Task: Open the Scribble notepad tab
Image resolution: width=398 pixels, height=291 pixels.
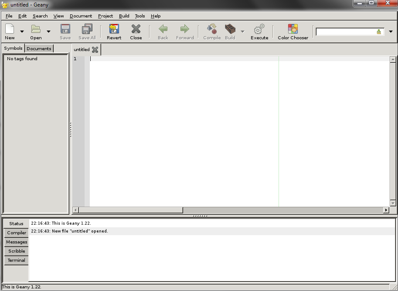Action: pyautogui.click(x=16, y=251)
